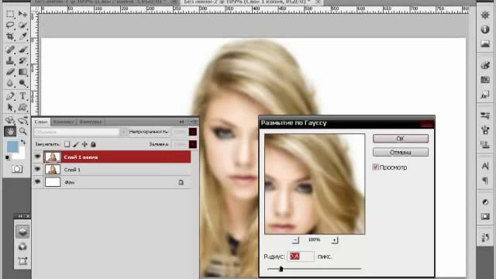Toggle lock transparent pixels
Image resolution: width=496 pixels, height=279 pixels.
click(x=67, y=144)
